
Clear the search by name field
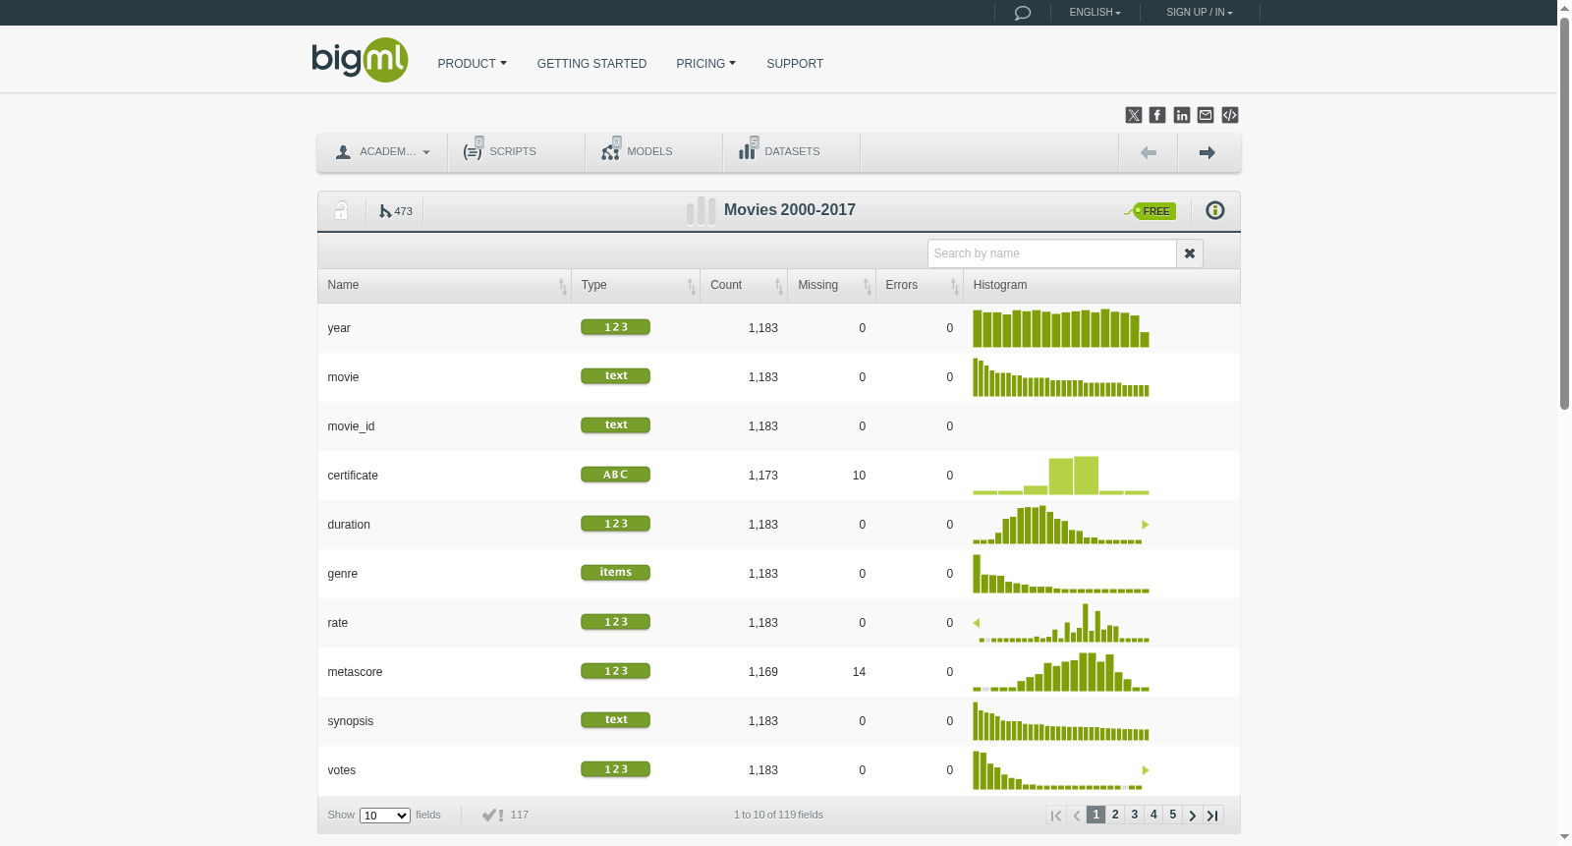point(1190,254)
